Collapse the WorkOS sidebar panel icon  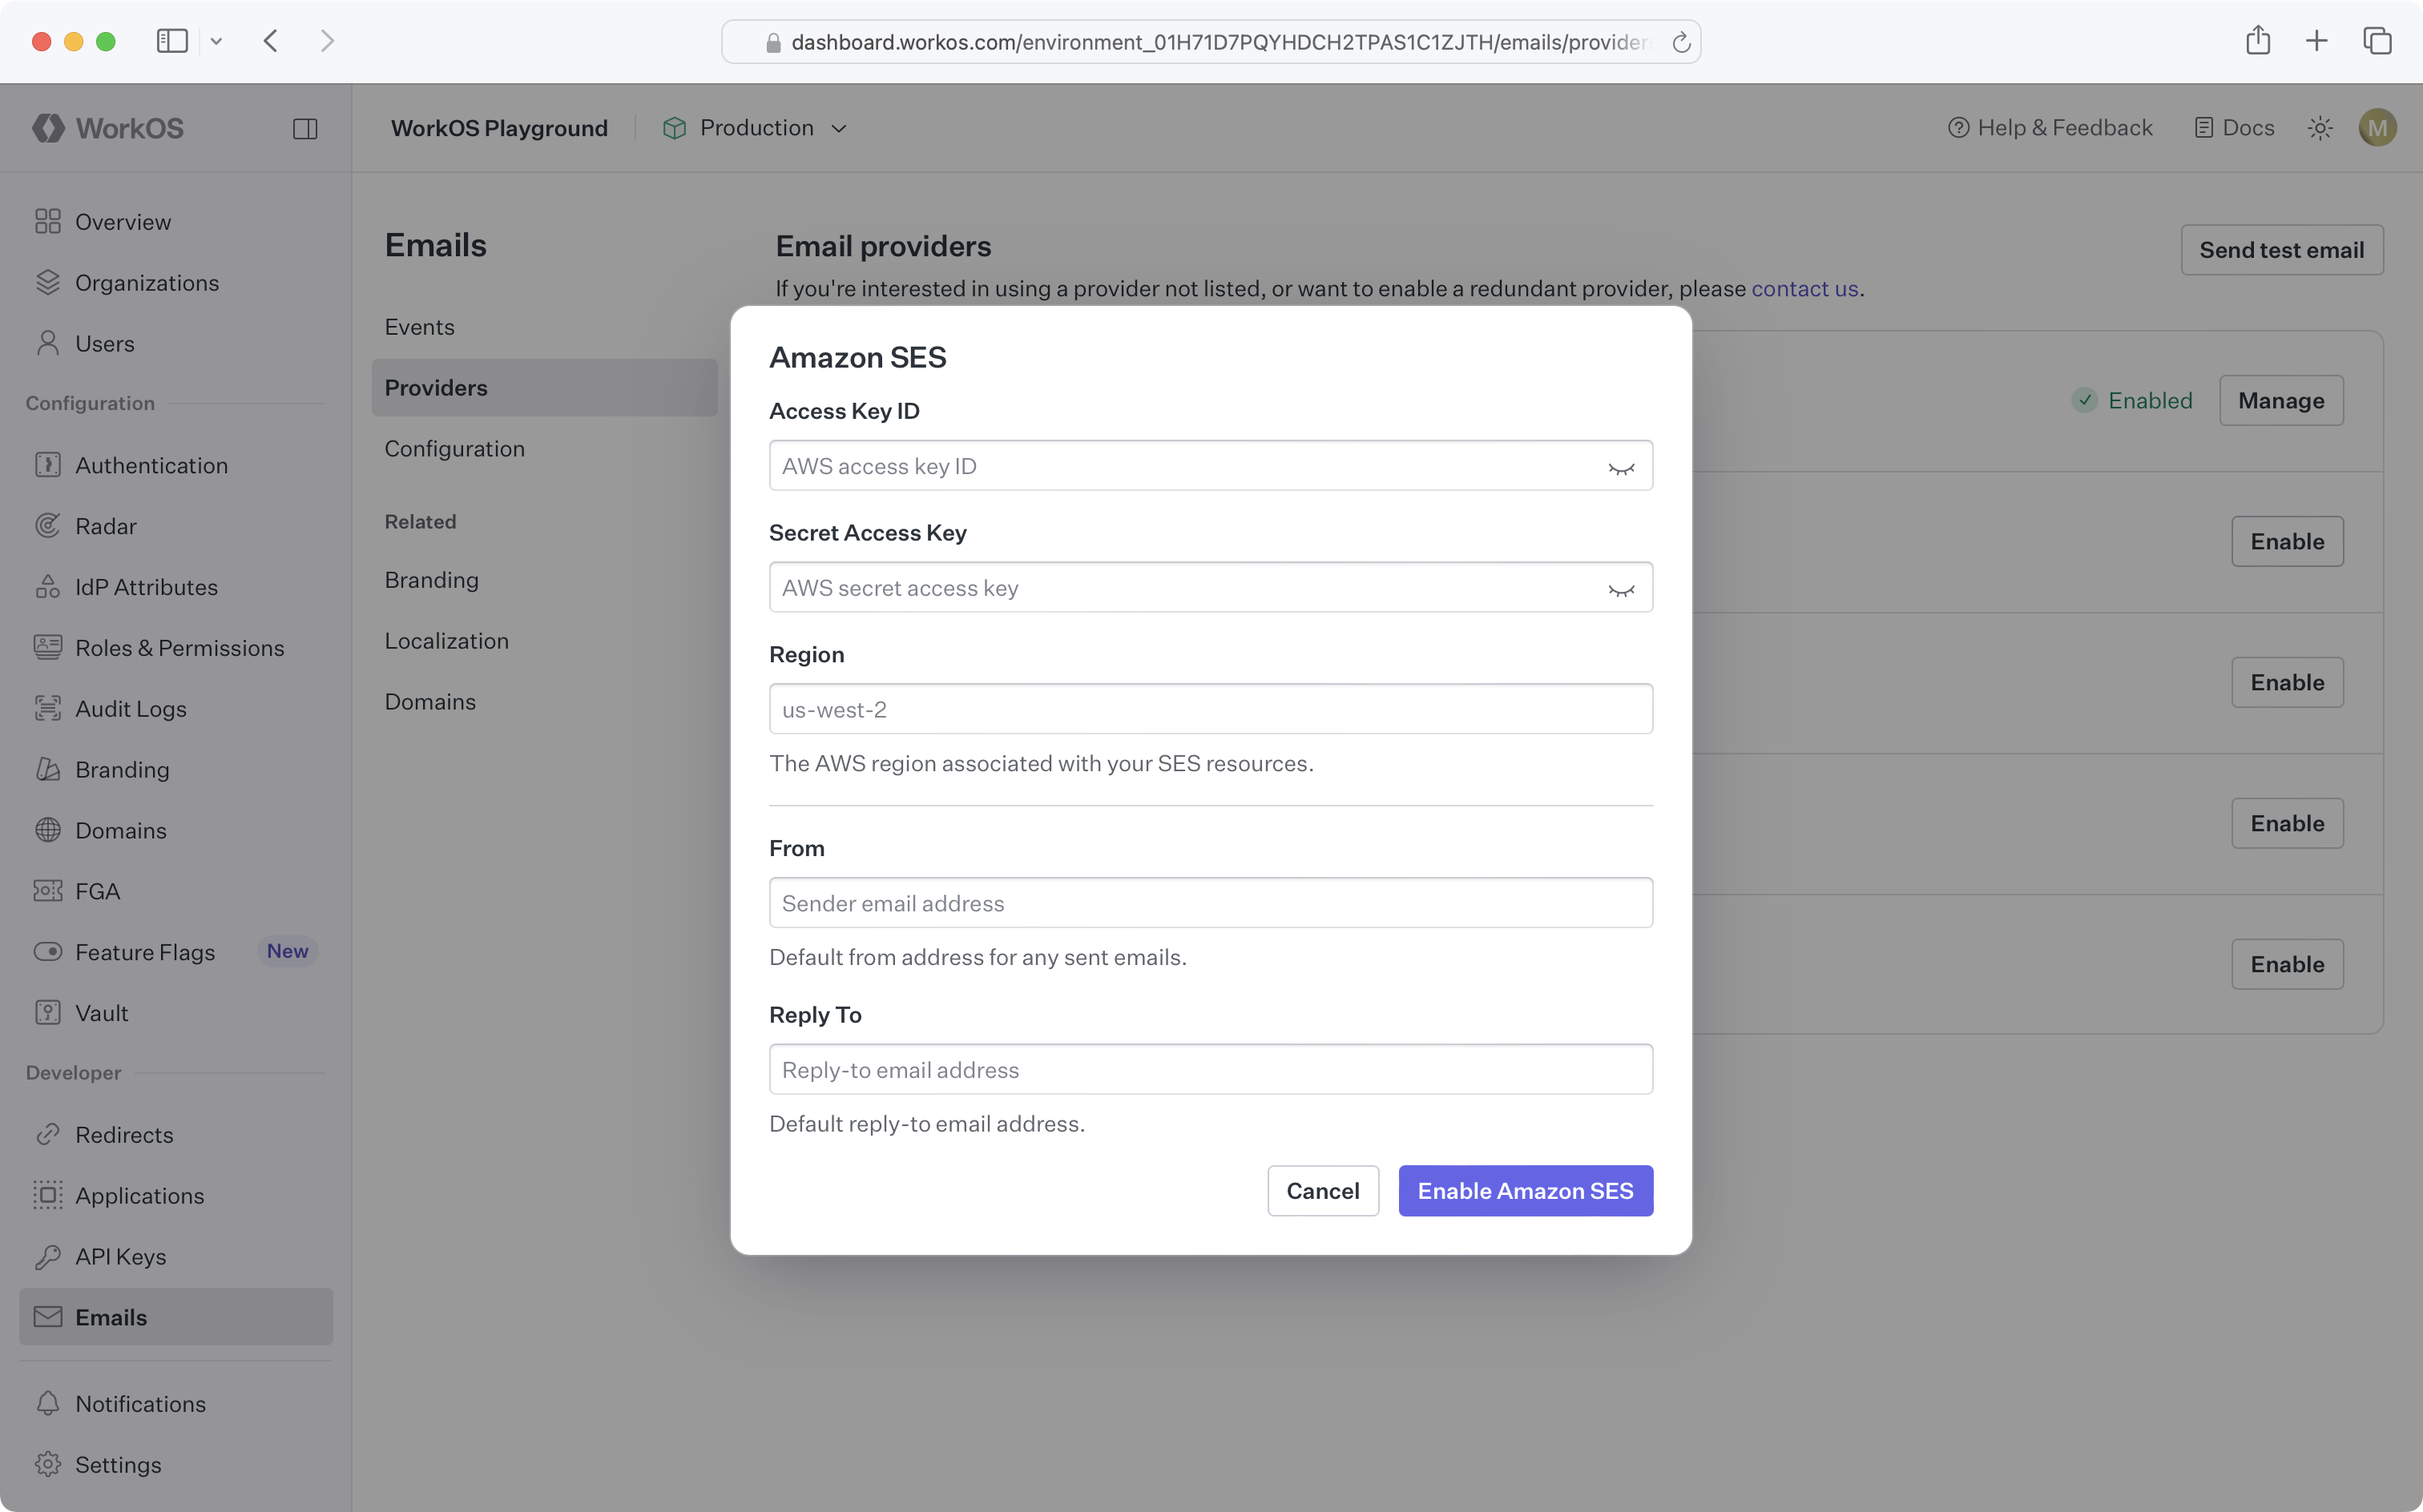pyautogui.click(x=305, y=129)
